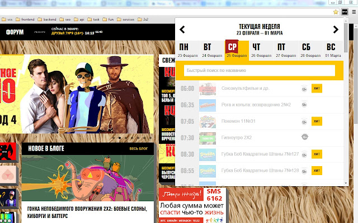Click the 12+ rating icon at 08:30
Image resolution: width=358 pixels, height=223 pixels.
(x=304, y=155)
